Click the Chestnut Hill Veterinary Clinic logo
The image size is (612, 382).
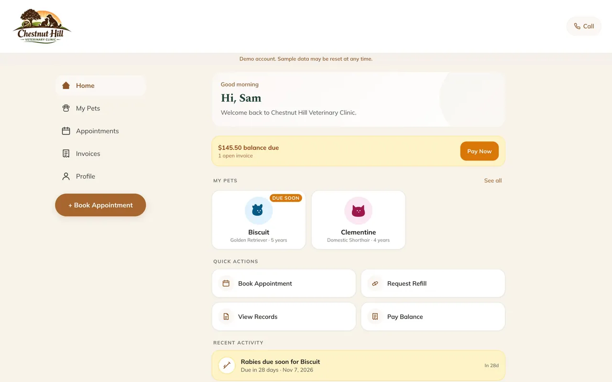click(x=42, y=26)
